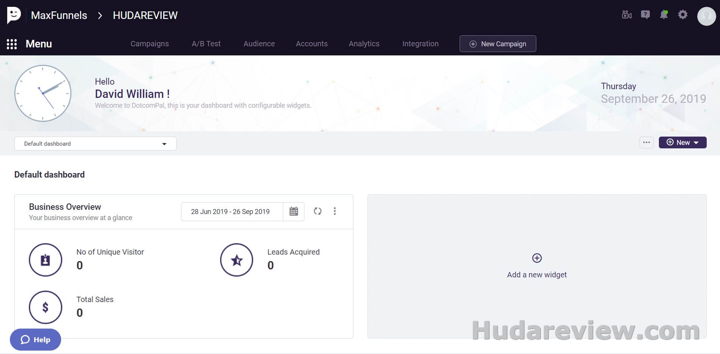Click the help question-mark chat icon

645,15
